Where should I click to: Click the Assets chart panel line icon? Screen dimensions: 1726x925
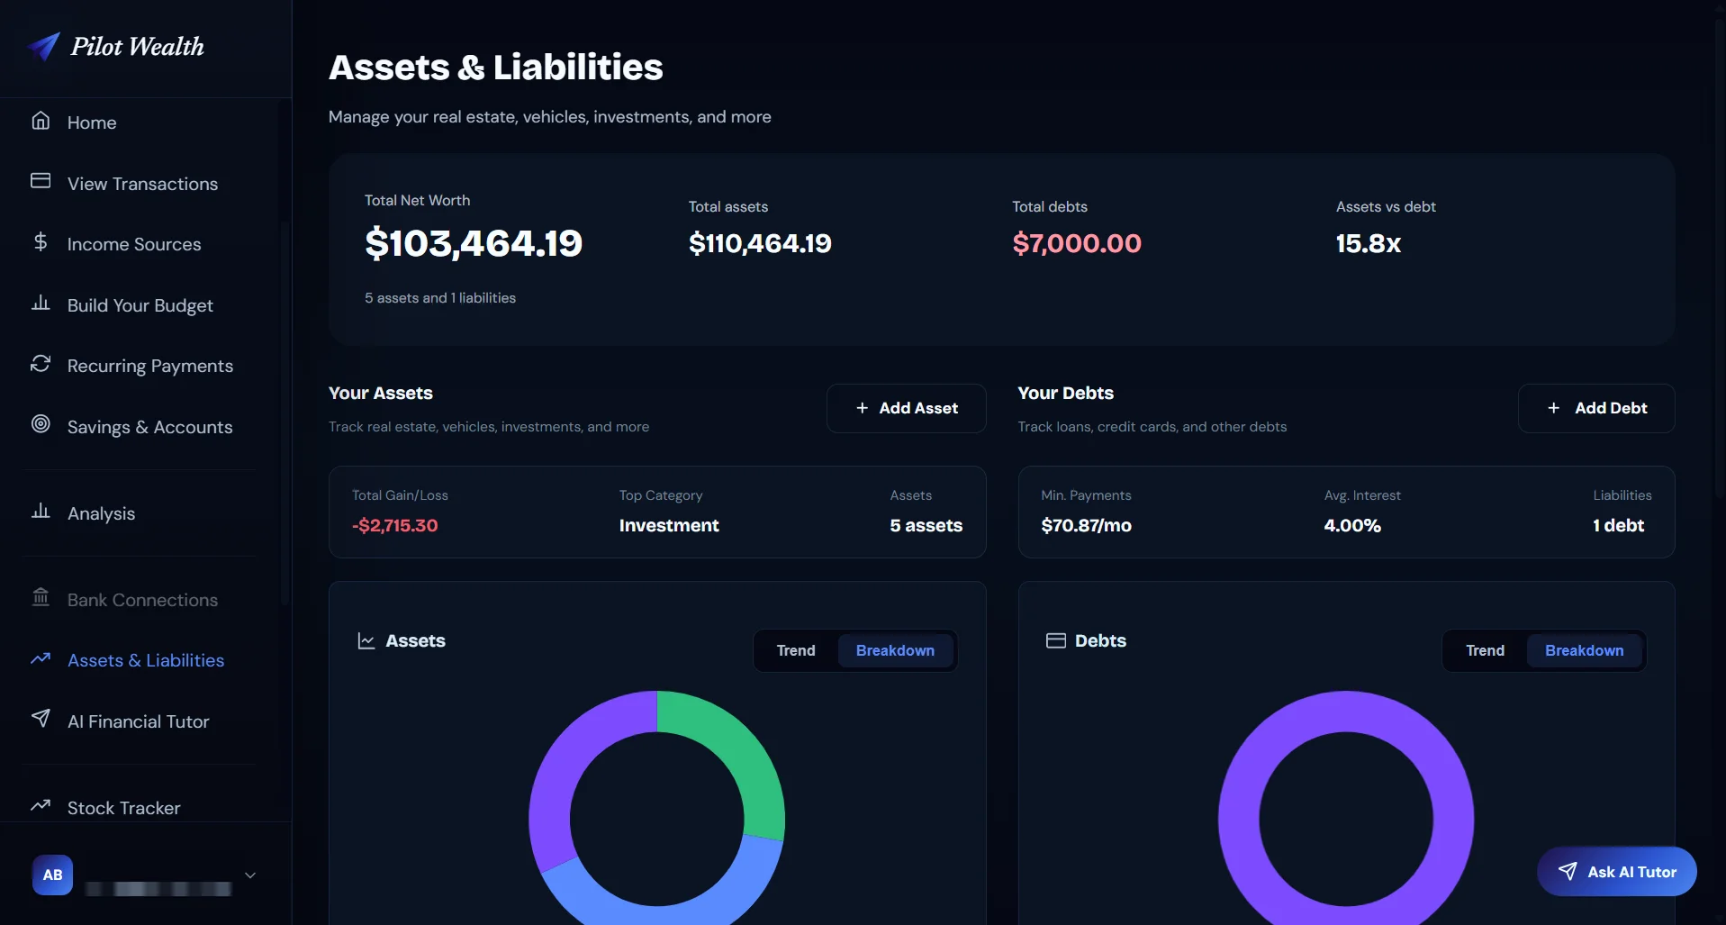366,640
